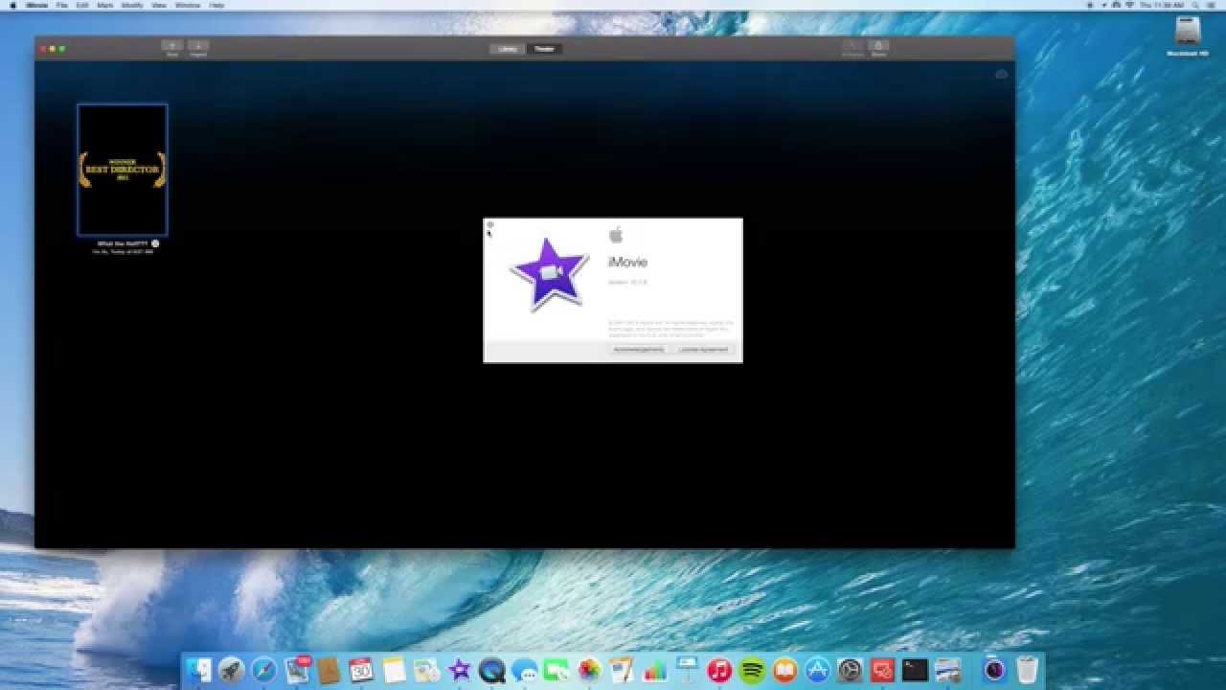Screen dimensions: 1226x690
Task: Click the Acknowledgements button in About dialog
Action: (x=639, y=350)
